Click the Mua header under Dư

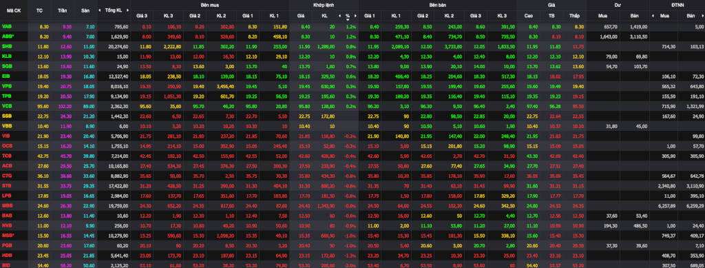[603, 16]
